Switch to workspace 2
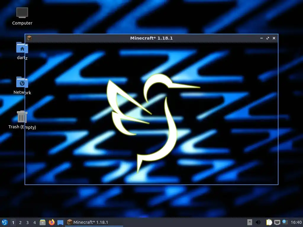The height and width of the screenshot is (227, 303). (20, 223)
